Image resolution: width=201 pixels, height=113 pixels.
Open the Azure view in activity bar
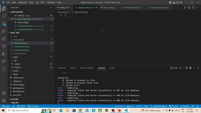(x=4, y=54)
